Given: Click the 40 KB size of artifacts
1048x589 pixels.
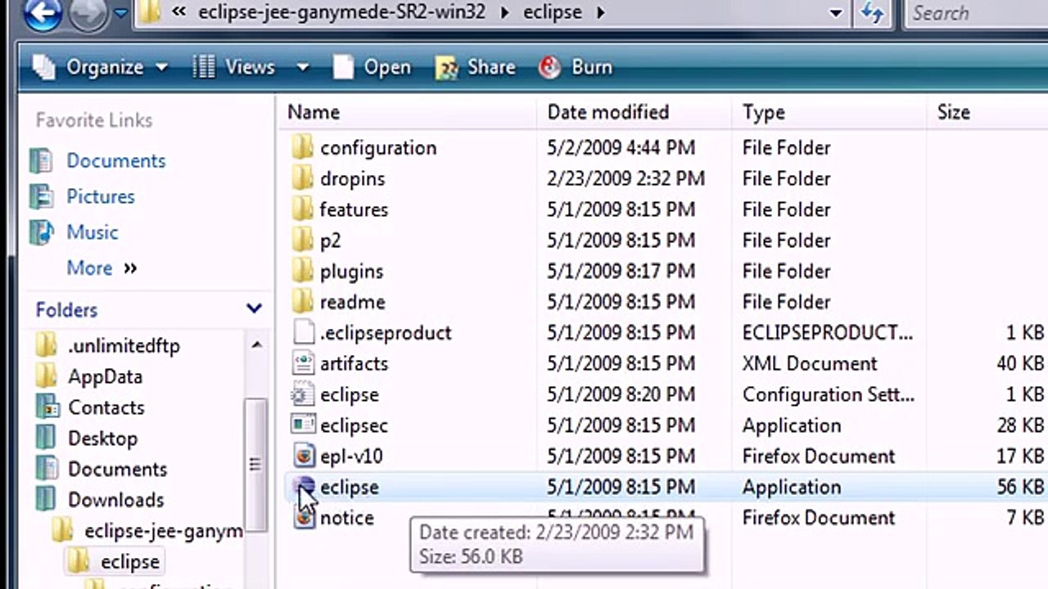Looking at the screenshot, I should [1020, 364].
